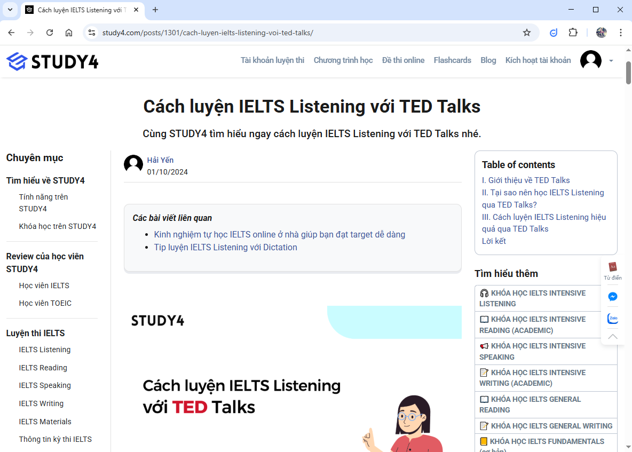
Task: Open IELTS Listening category
Action: [45, 350]
